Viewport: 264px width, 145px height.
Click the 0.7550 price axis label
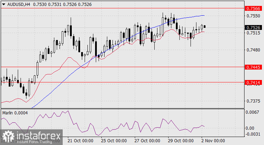(x=252, y=16)
